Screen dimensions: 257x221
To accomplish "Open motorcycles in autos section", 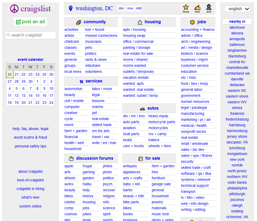I will pyautogui.click(x=158, y=128).
